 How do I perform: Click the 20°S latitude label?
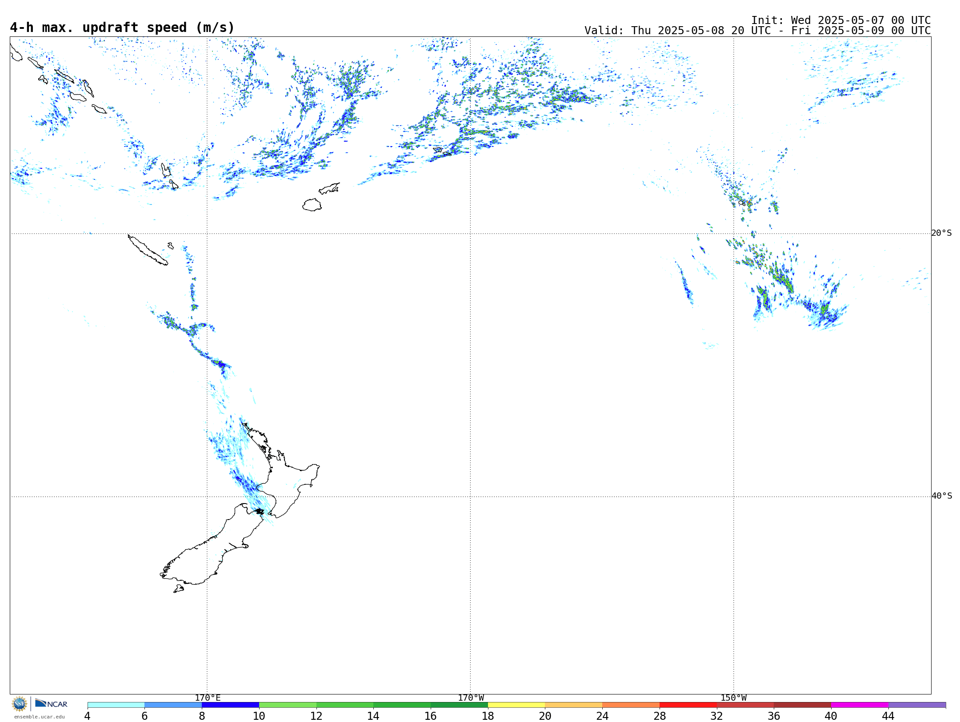tap(942, 233)
